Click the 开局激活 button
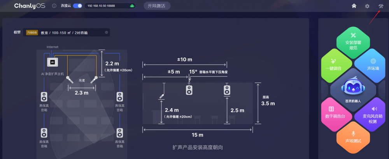Screen dimensions: 389x159 (x=157, y=6)
